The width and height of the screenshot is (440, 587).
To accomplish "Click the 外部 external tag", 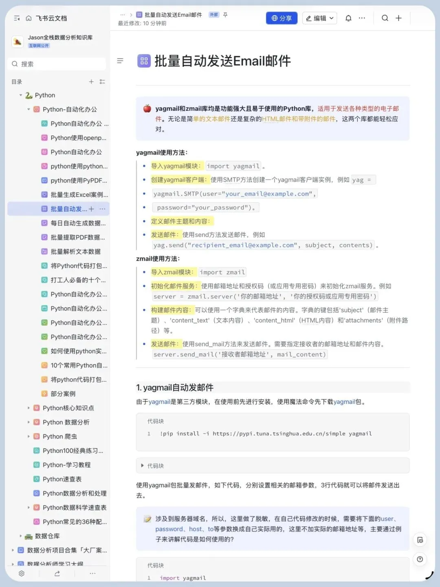I will point(214,15).
